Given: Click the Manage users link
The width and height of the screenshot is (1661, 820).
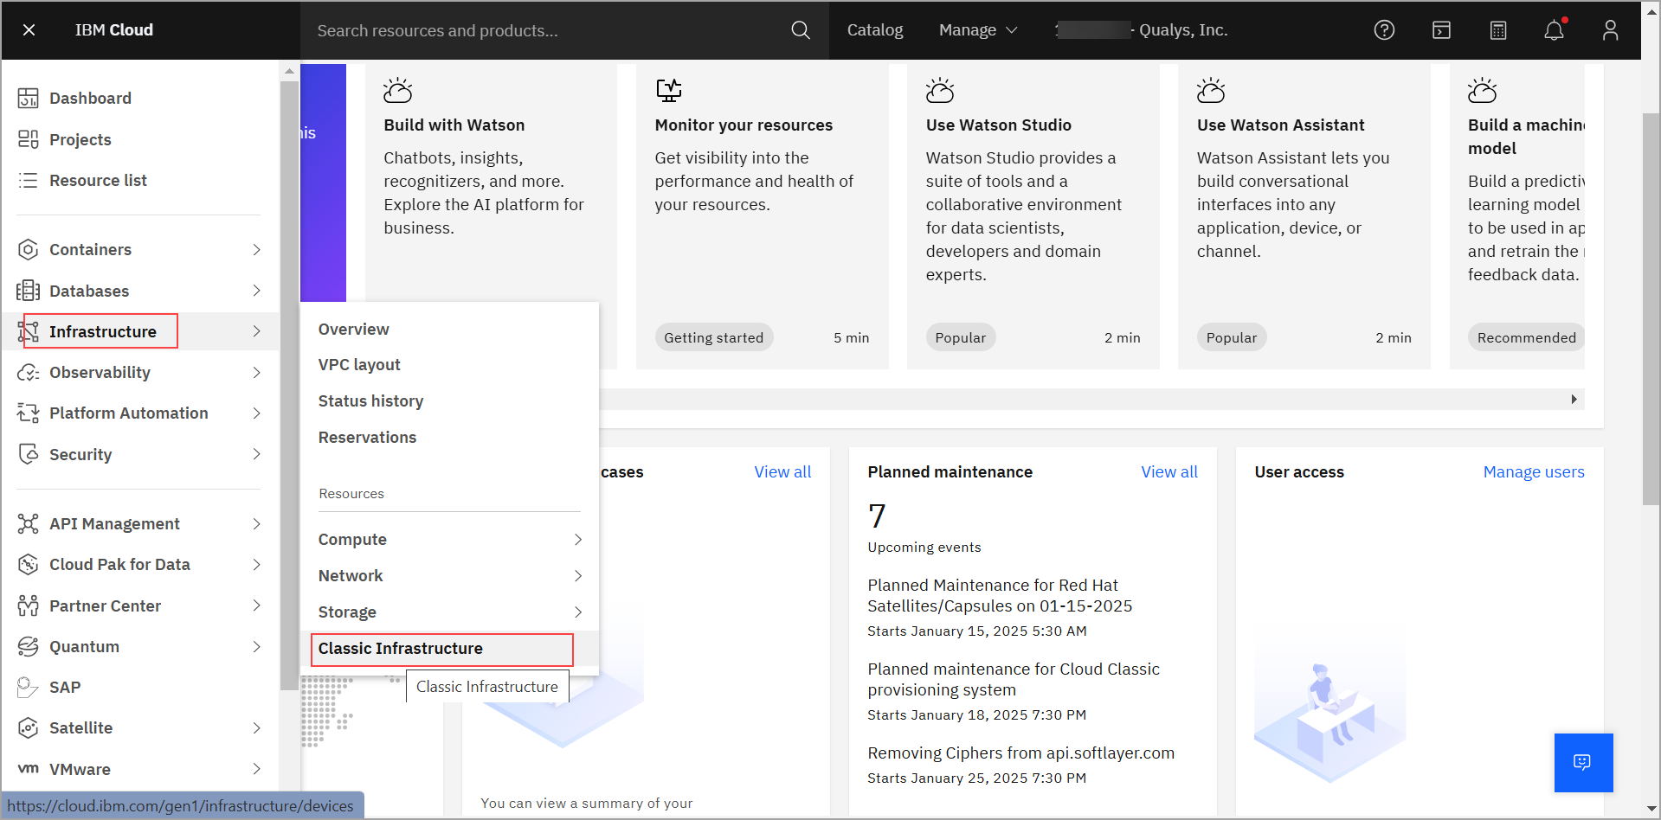Looking at the screenshot, I should tap(1533, 472).
